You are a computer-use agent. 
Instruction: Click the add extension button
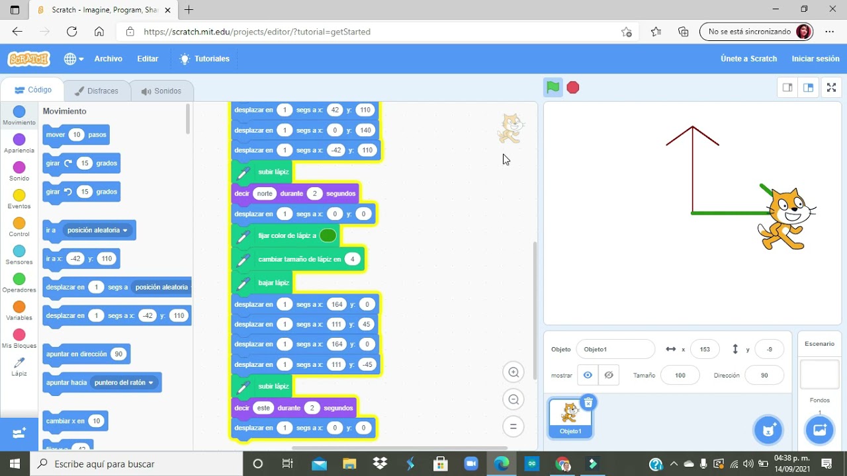pyautogui.click(x=19, y=434)
